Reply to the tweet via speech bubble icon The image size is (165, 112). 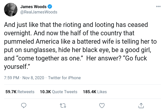click(x=24, y=105)
